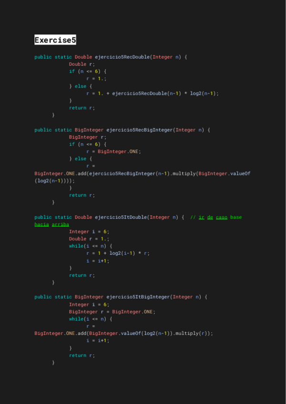Click the 'Double r;' declaration line
Image resolution: width=286 pixels, height=404 pixels.
point(82,64)
